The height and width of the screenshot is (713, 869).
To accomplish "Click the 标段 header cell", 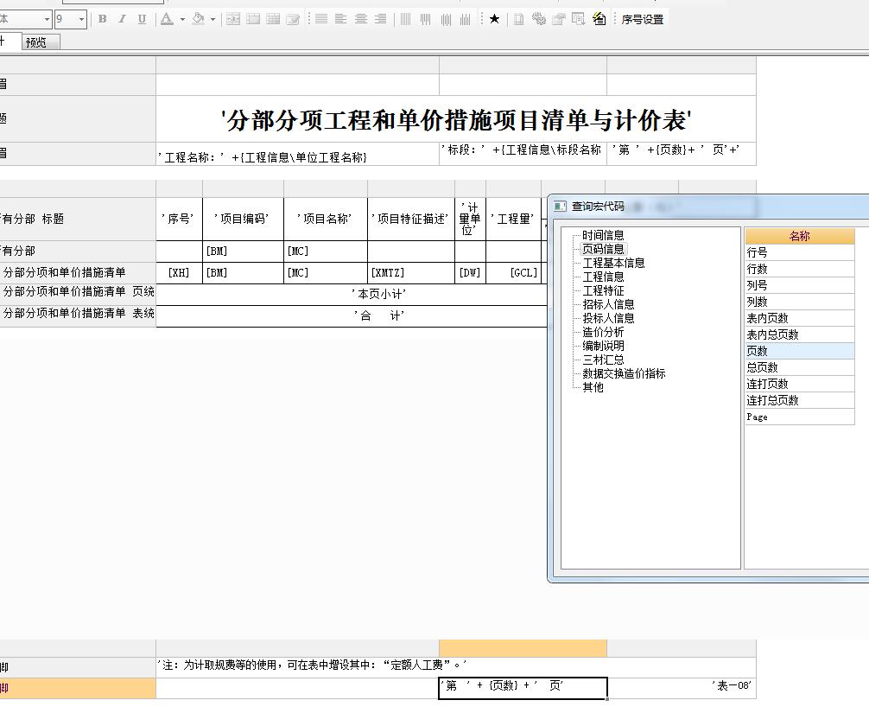I will [x=523, y=154].
